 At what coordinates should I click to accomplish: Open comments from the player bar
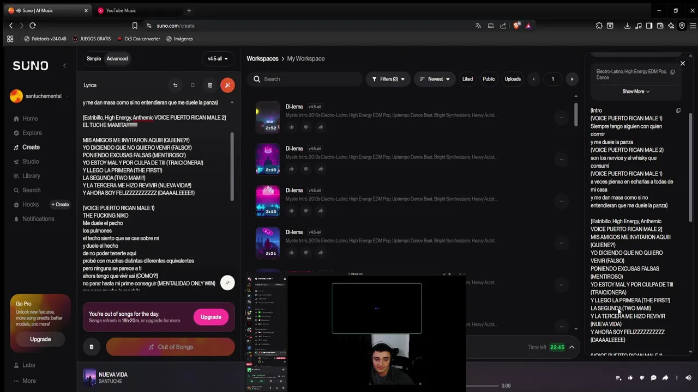[x=654, y=378]
